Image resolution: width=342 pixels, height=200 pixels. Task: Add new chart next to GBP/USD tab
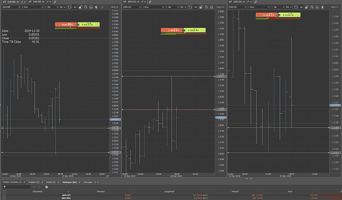point(150,2)
